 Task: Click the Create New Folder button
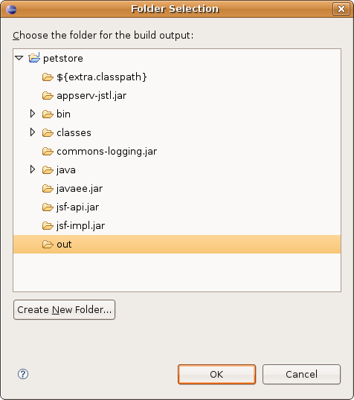point(64,310)
